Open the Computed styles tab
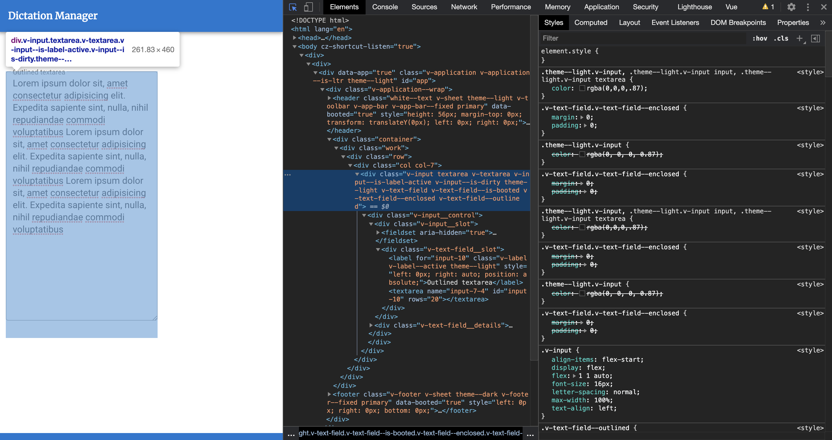The image size is (832, 440). pyautogui.click(x=591, y=22)
